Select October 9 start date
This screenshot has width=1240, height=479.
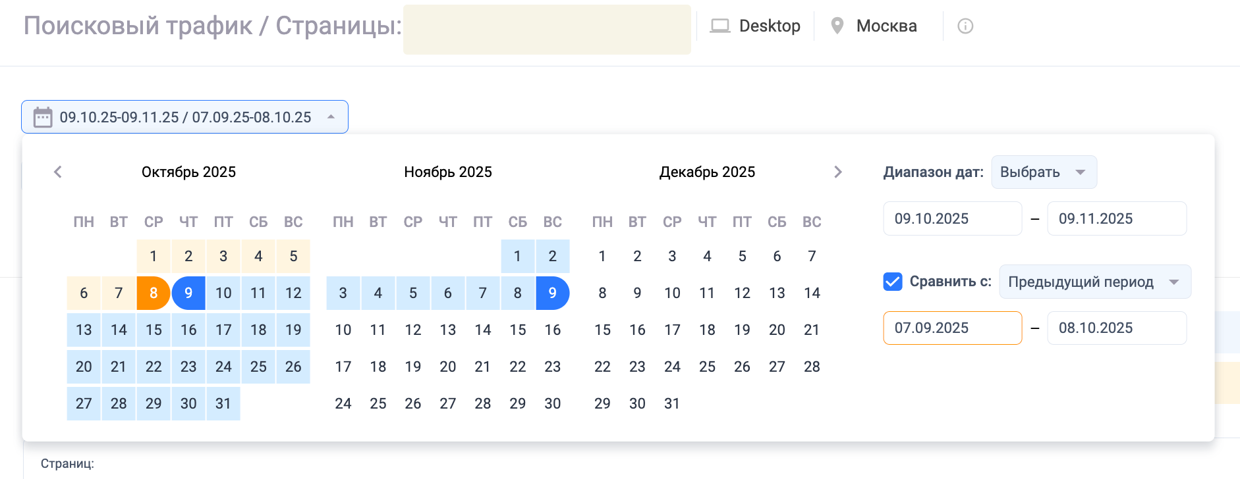[x=188, y=293]
